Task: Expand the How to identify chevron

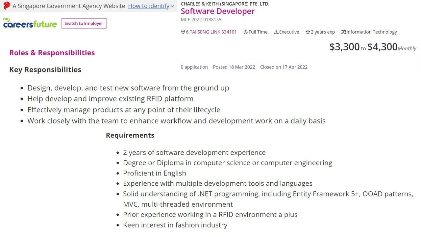Action: tap(172, 6)
